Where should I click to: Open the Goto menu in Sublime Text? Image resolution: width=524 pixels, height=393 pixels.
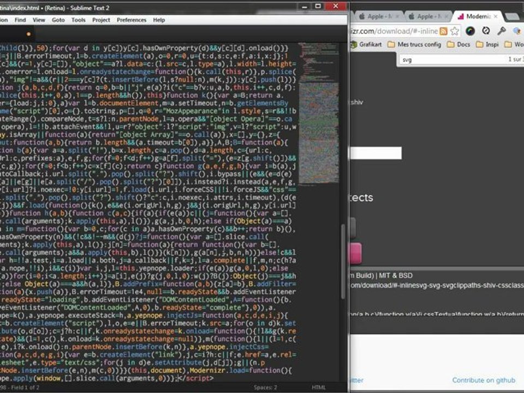pyautogui.click(x=58, y=20)
